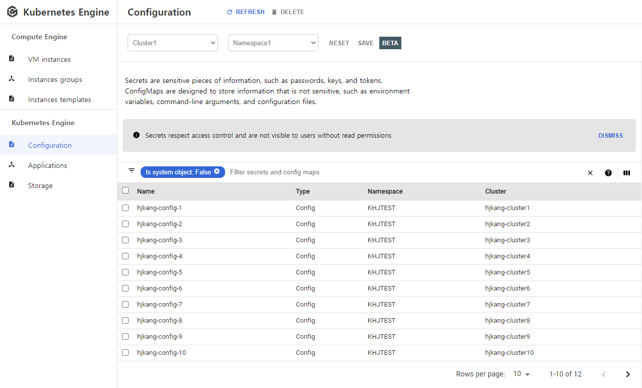Screen dimensions: 642x388
Task: Open the filter funnel icon
Action: [x=131, y=170]
